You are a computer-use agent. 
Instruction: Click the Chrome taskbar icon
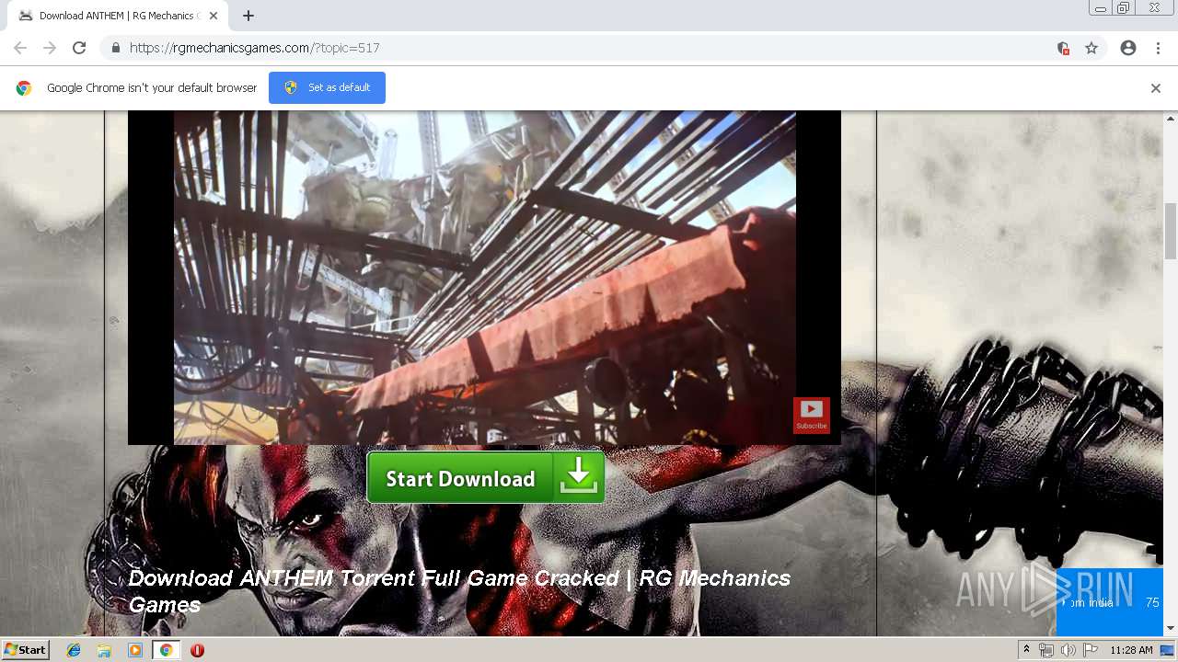pos(166,650)
